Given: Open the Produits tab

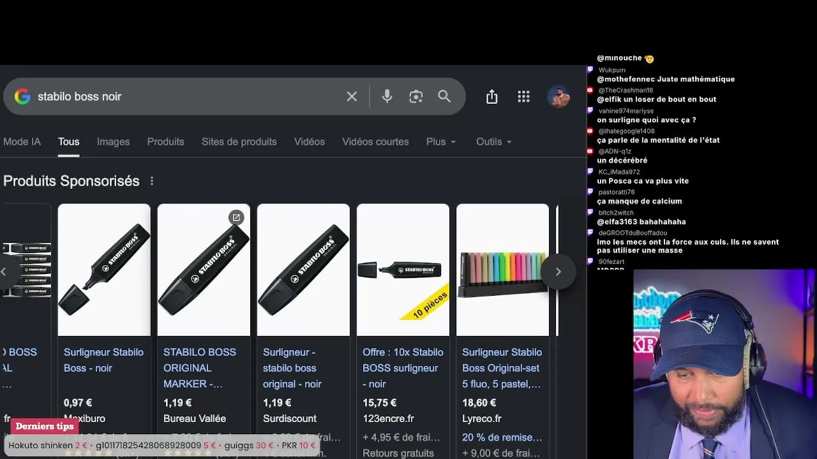Looking at the screenshot, I should [x=165, y=142].
